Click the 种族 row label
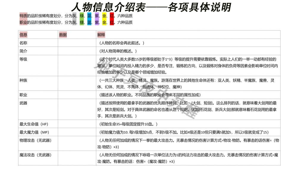297x173 pixels. (23, 80)
